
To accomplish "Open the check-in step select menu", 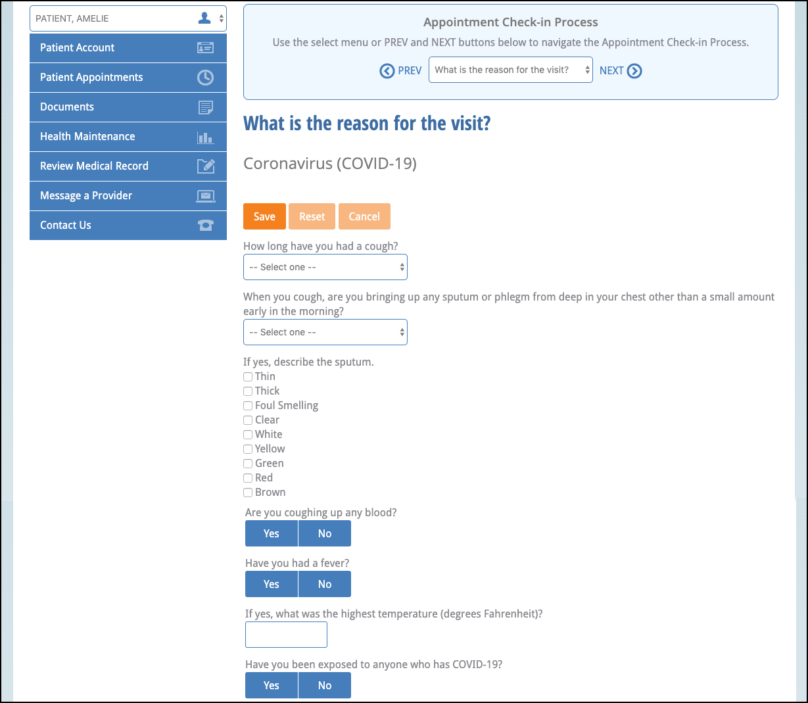I will [x=510, y=70].
